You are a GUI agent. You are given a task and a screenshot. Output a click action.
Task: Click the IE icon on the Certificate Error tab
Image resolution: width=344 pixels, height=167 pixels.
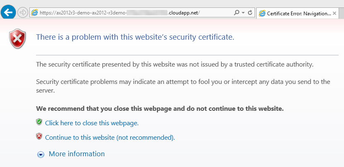pyautogui.click(x=262, y=13)
